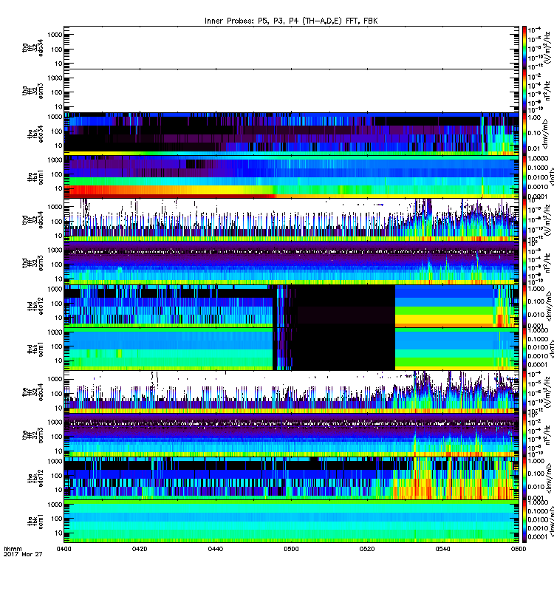Click the 'the fbk scm1' panel label
The width and height of the screenshot is (554, 591).
point(35,522)
